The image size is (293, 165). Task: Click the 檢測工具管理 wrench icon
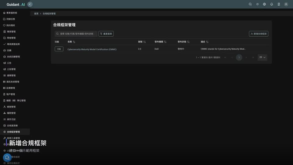pos(5,138)
